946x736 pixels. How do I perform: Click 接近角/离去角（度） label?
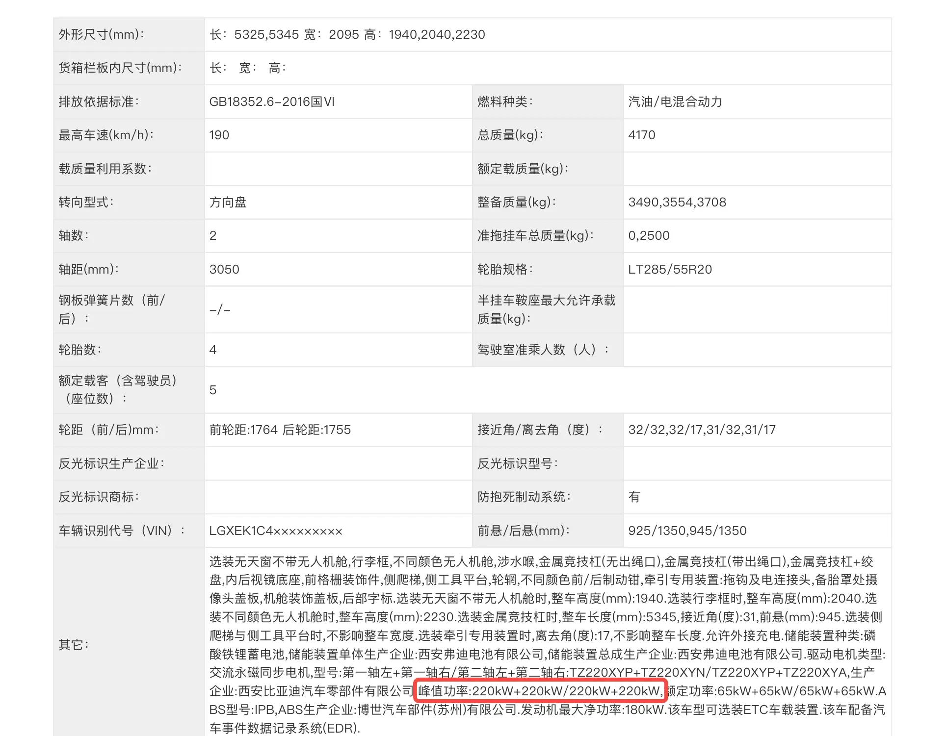click(x=540, y=430)
